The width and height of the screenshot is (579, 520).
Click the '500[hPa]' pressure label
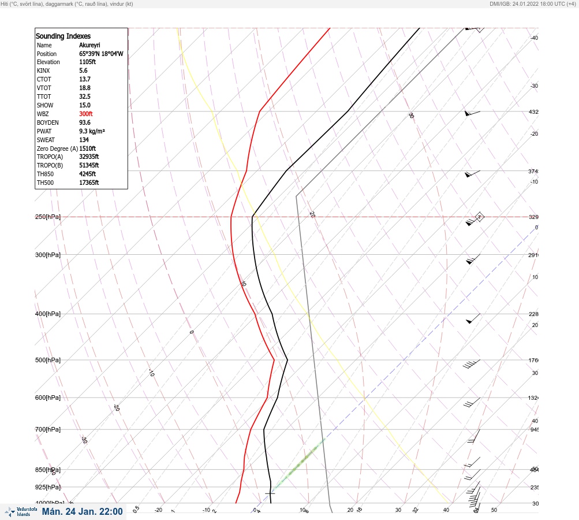(x=48, y=360)
